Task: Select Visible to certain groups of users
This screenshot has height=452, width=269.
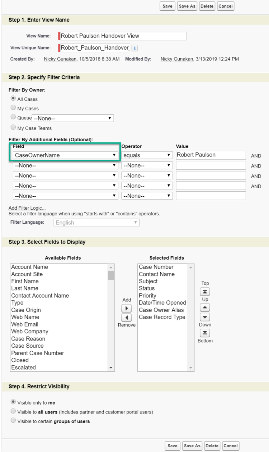Action: pyautogui.click(x=13, y=421)
